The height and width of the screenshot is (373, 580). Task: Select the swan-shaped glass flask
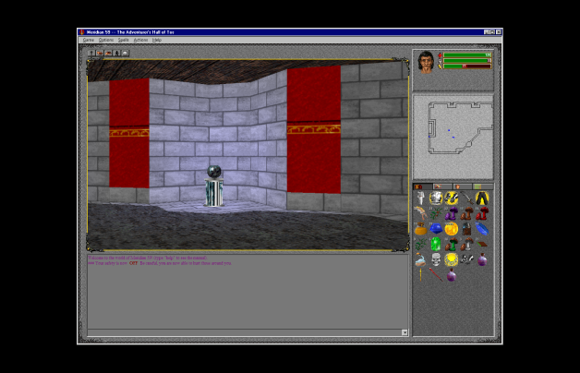(420, 259)
